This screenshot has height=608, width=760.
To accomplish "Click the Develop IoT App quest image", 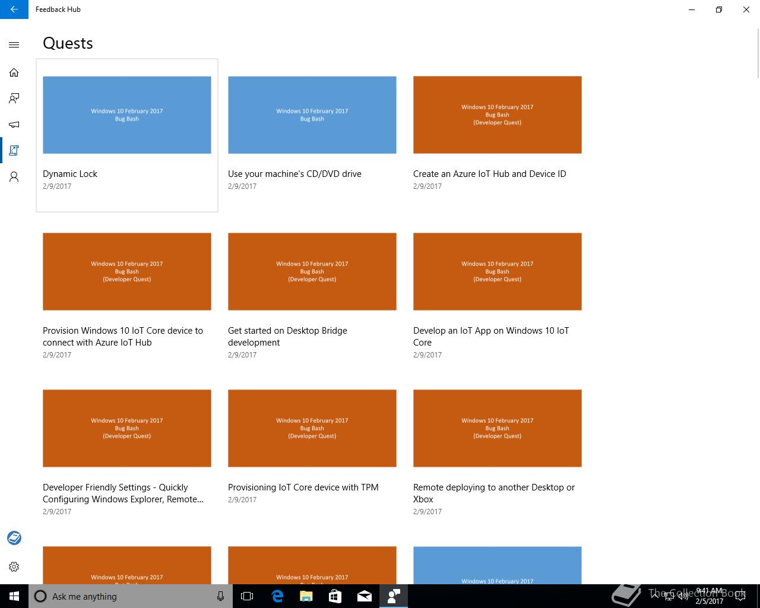I will pyautogui.click(x=498, y=271).
